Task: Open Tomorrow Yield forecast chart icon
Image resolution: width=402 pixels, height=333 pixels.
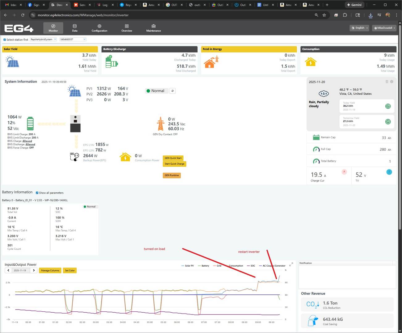Action: [388, 122]
